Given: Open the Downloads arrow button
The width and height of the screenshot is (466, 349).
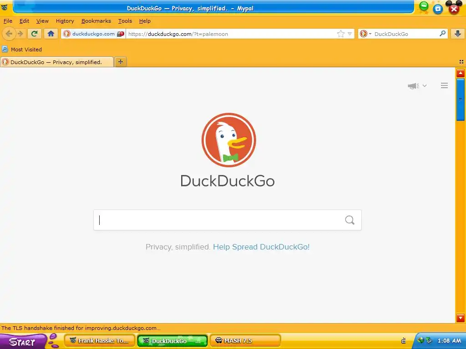Looking at the screenshot, I should pos(458,34).
